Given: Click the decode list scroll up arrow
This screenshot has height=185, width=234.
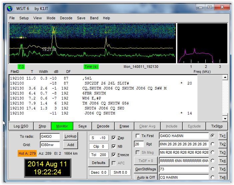Looking at the screenshot, I should (x=225, y=77).
